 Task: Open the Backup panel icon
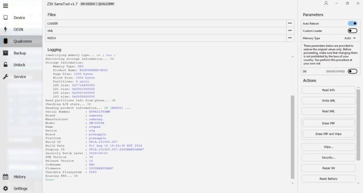pos(5,53)
